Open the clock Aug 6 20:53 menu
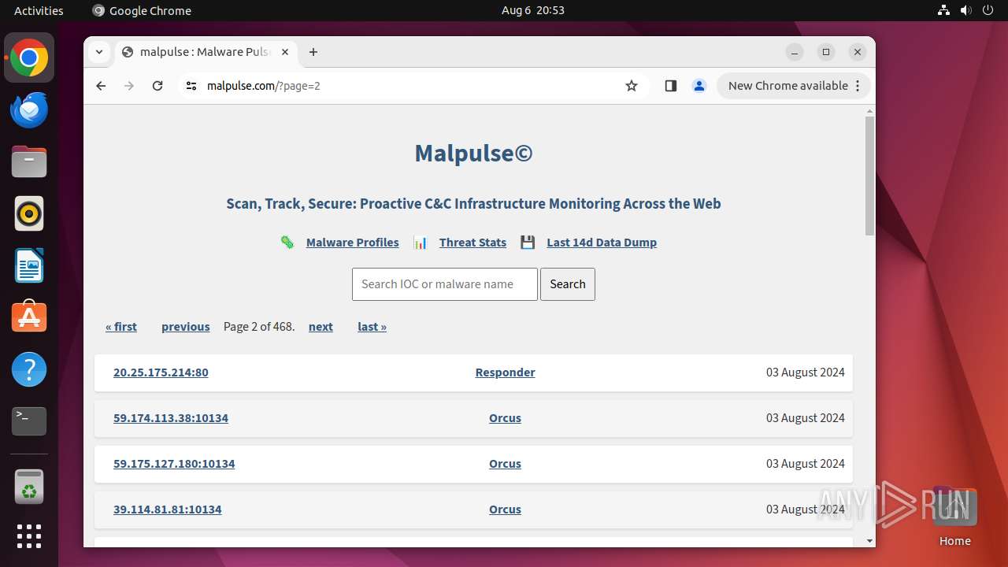This screenshot has width=1008, height=567. tap(533, 10)
